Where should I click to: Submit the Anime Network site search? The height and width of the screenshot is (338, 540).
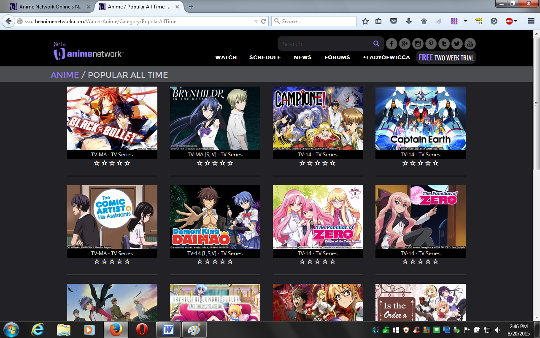(376, 44)
